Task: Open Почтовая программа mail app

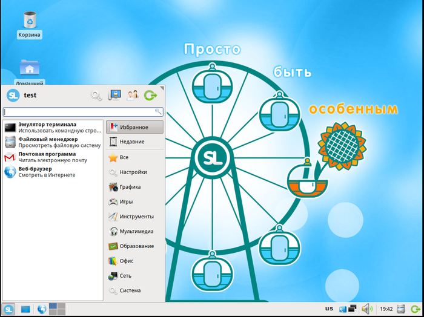Action: tap(51, 157)
